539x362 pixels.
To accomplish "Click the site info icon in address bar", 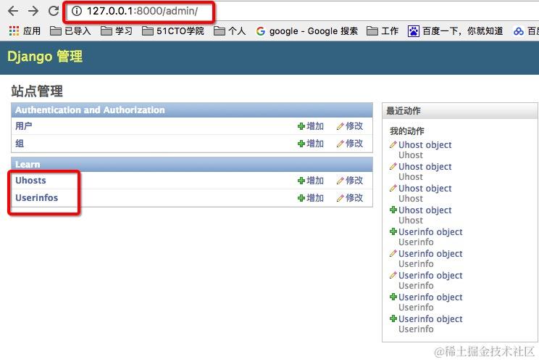I will click(76, 11).
